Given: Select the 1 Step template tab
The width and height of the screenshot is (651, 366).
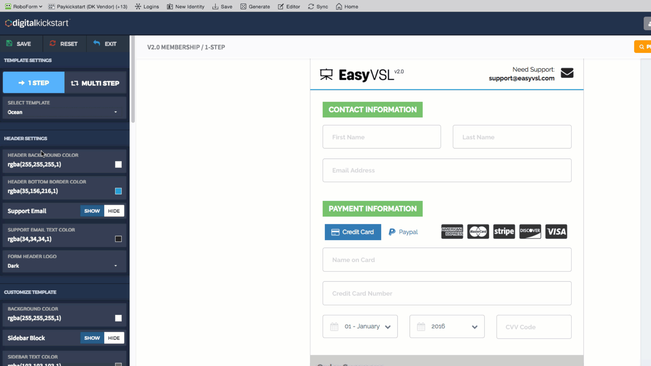Looking at the screenshot, I should 34,83.
